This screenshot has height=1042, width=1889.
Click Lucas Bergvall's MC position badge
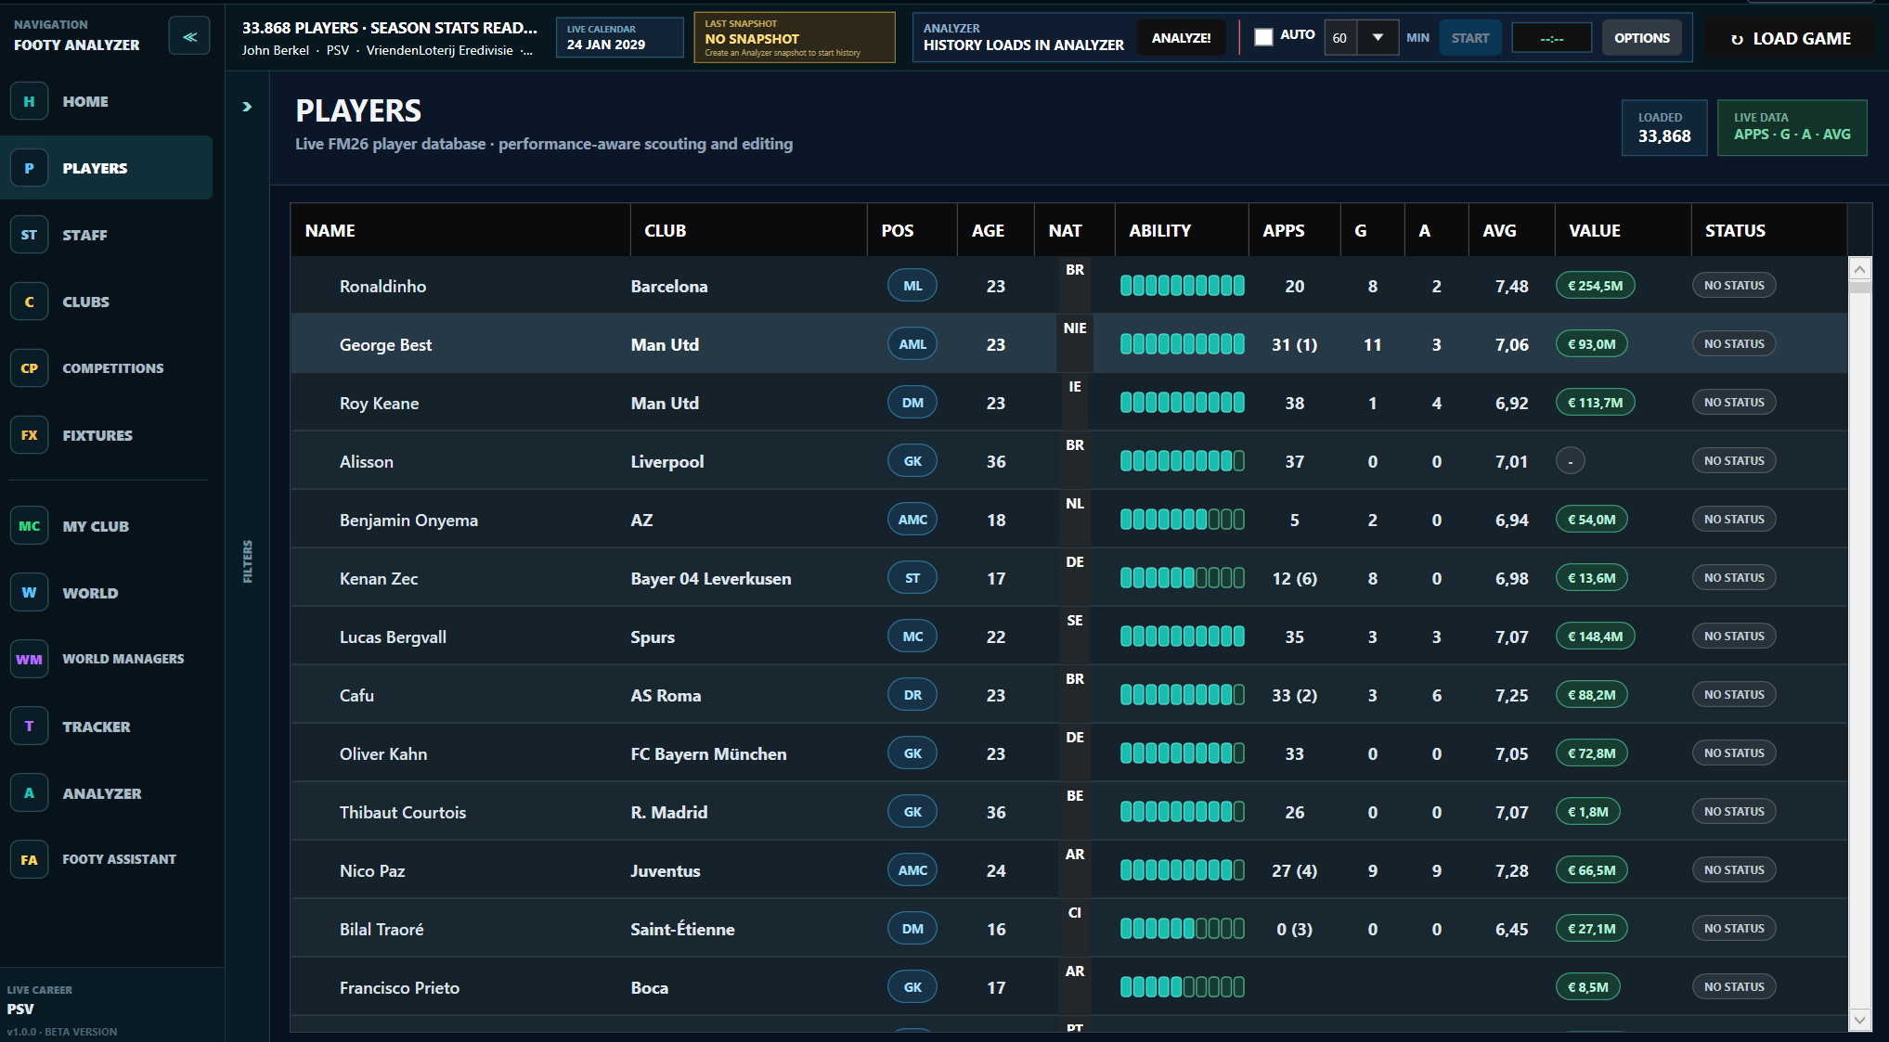(x=912, y=637)
